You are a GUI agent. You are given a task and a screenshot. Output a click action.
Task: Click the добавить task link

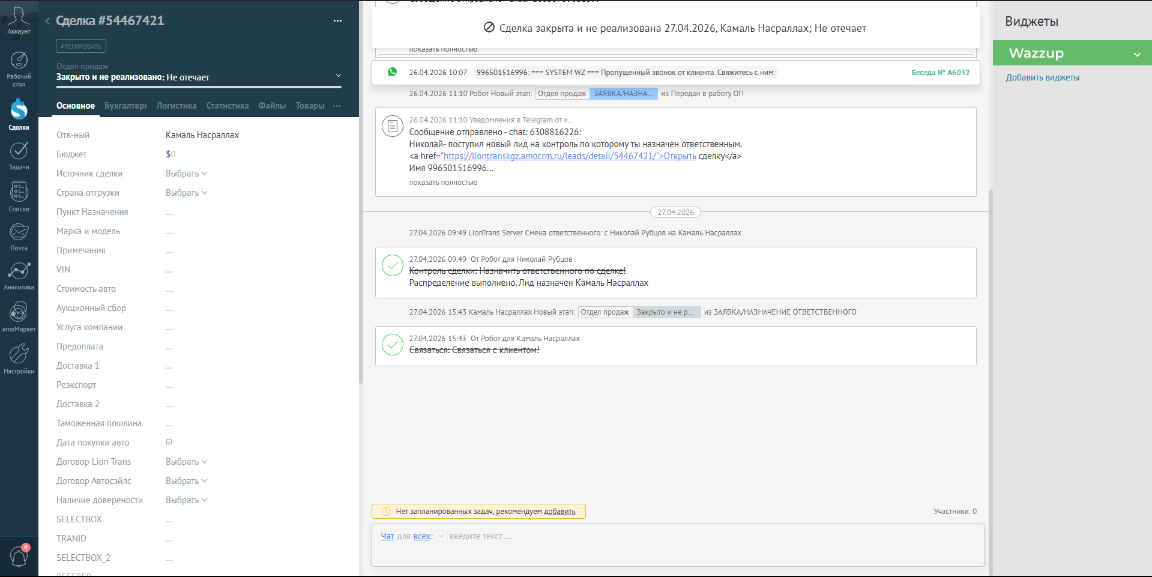coord(559,512)
